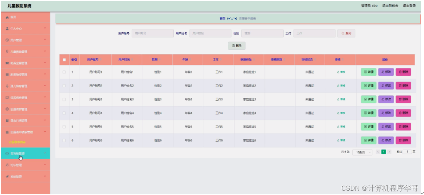Open 详情 for row 1

pyautogui.click(x=369, y=72)
